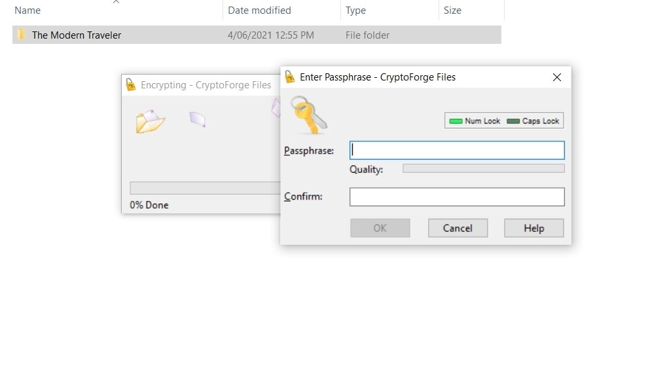Image resolution: width=667 pixels, height=375 pixels.
Task: Click the Caps Lock indicator light
Action: click(x=513, y=121)
